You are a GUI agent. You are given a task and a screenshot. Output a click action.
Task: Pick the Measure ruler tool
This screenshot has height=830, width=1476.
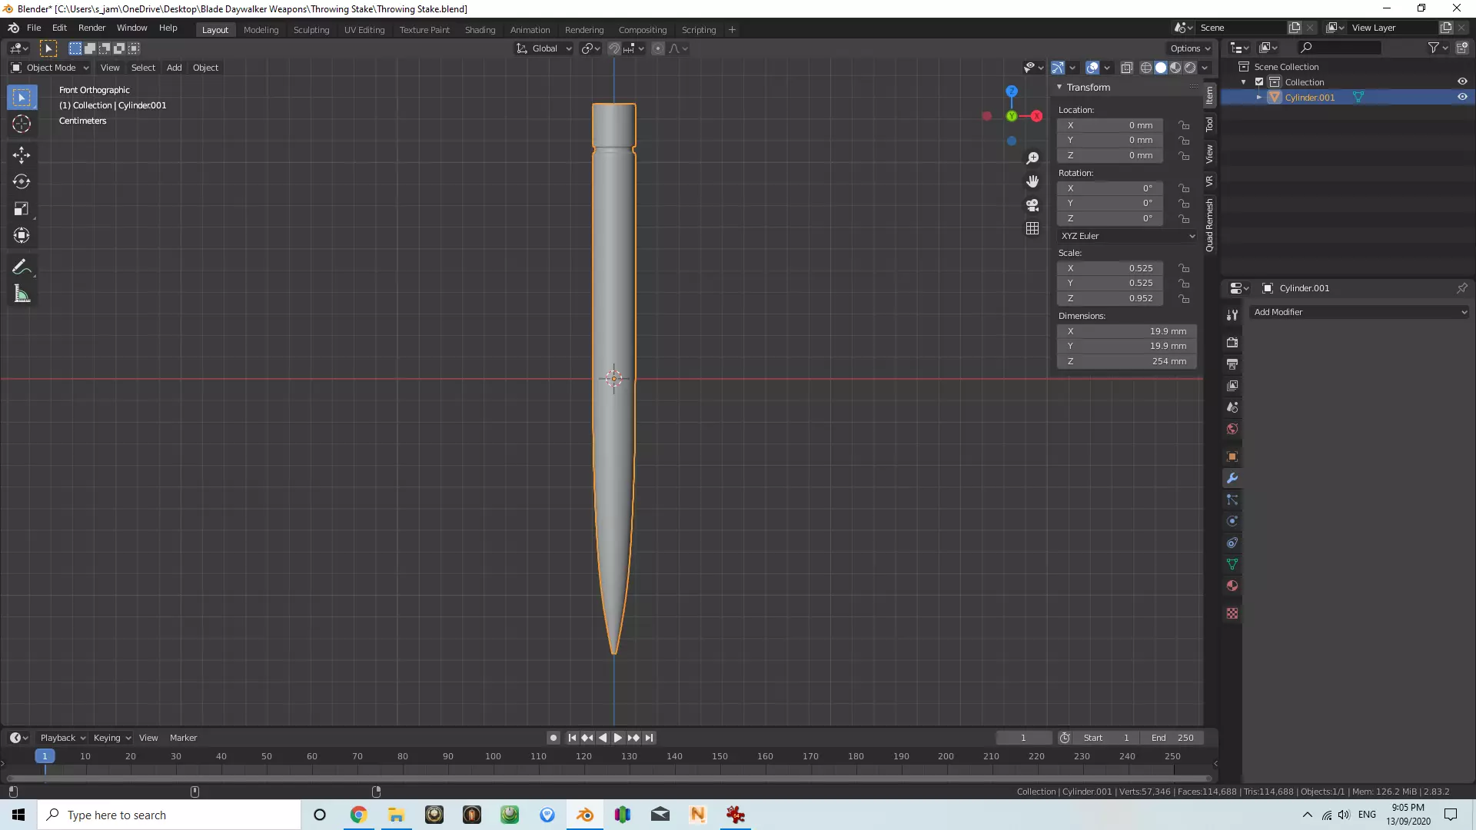tap(22, 294)
